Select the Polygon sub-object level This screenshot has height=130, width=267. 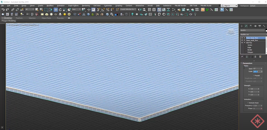250,52
